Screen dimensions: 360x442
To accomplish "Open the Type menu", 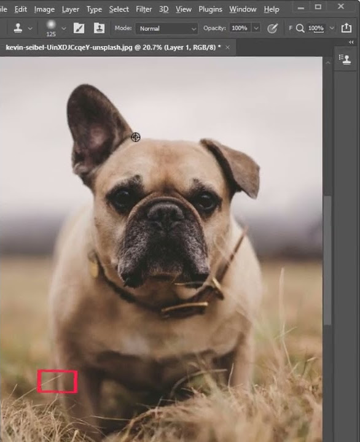I will coord(94,9).
